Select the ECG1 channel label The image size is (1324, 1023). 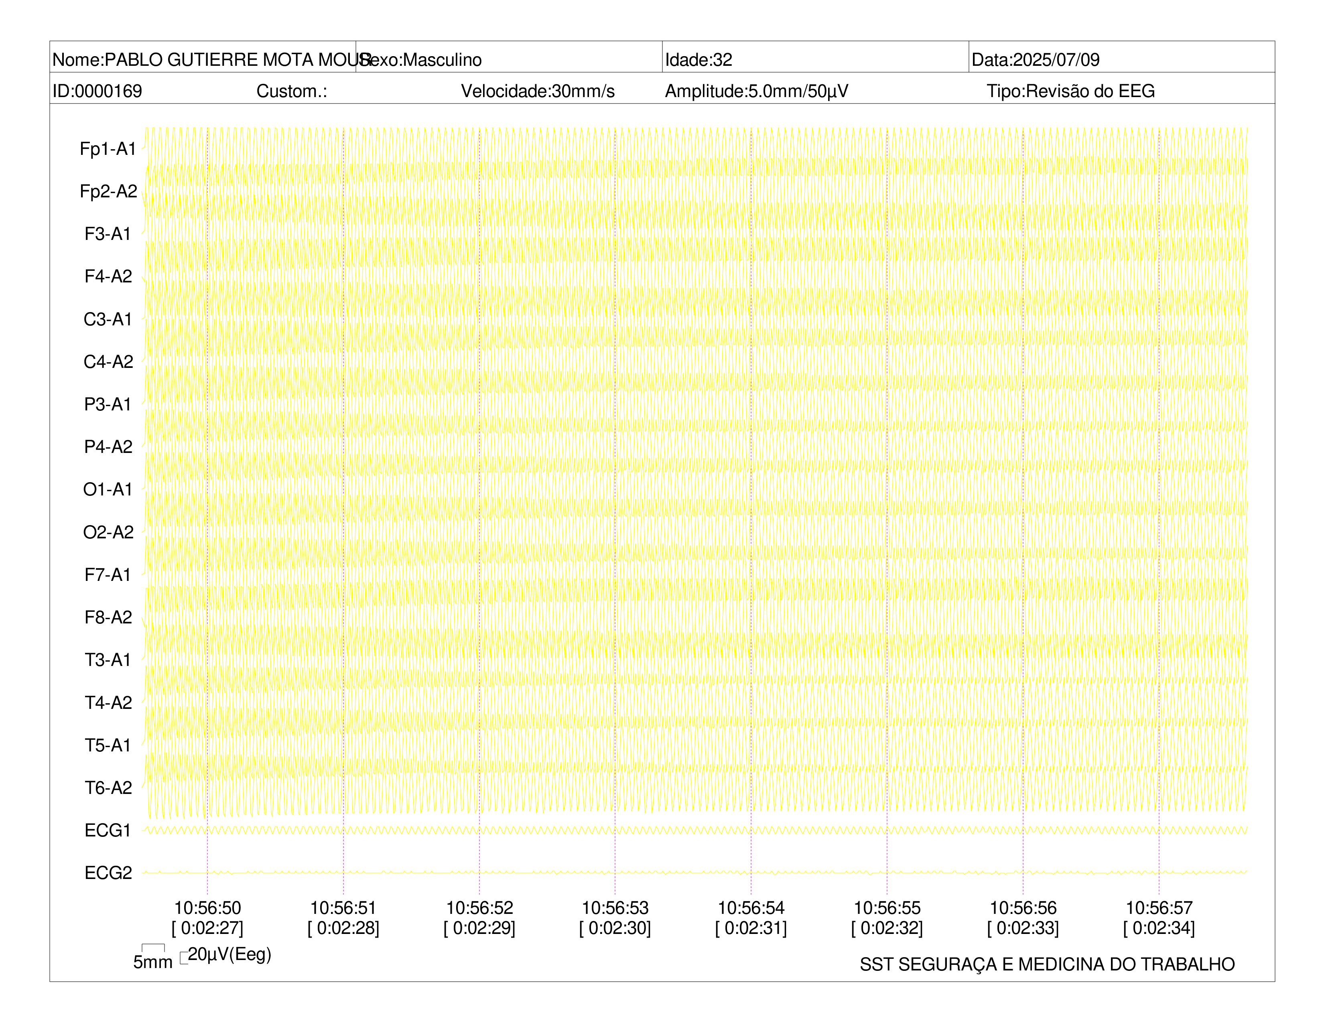coord(108,830)
